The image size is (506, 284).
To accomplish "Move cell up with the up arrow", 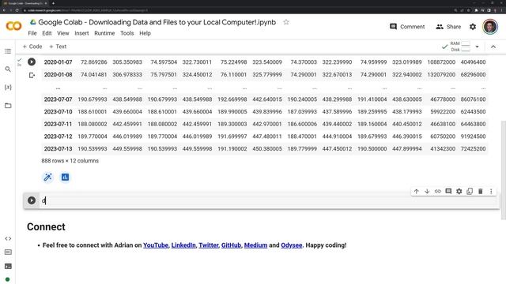I will (x=417, y=191).
